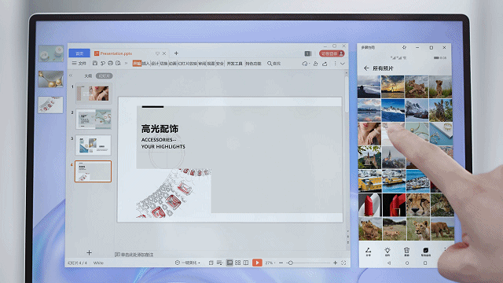Click the red login button at top right
503x283 pixels.
tap(332, 53)
